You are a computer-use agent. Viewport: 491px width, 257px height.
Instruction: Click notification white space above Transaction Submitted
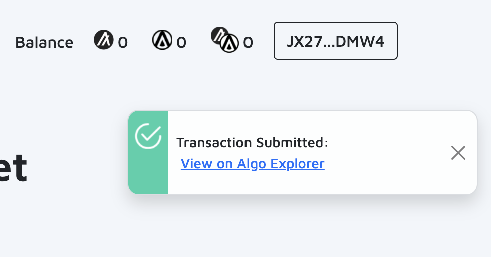(x=301, y=122)
